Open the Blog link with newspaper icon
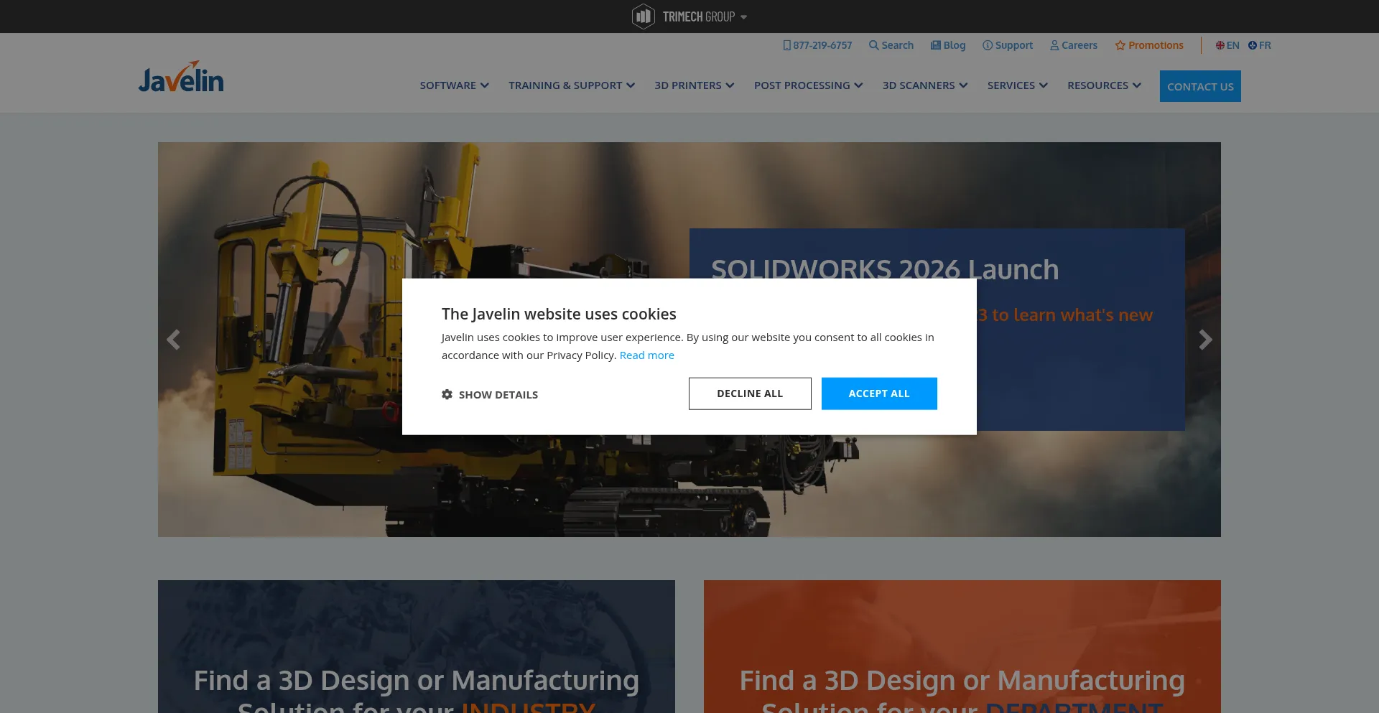 tap(947, 45)
